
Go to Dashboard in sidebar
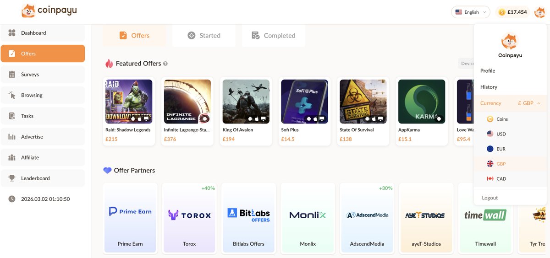43,33
